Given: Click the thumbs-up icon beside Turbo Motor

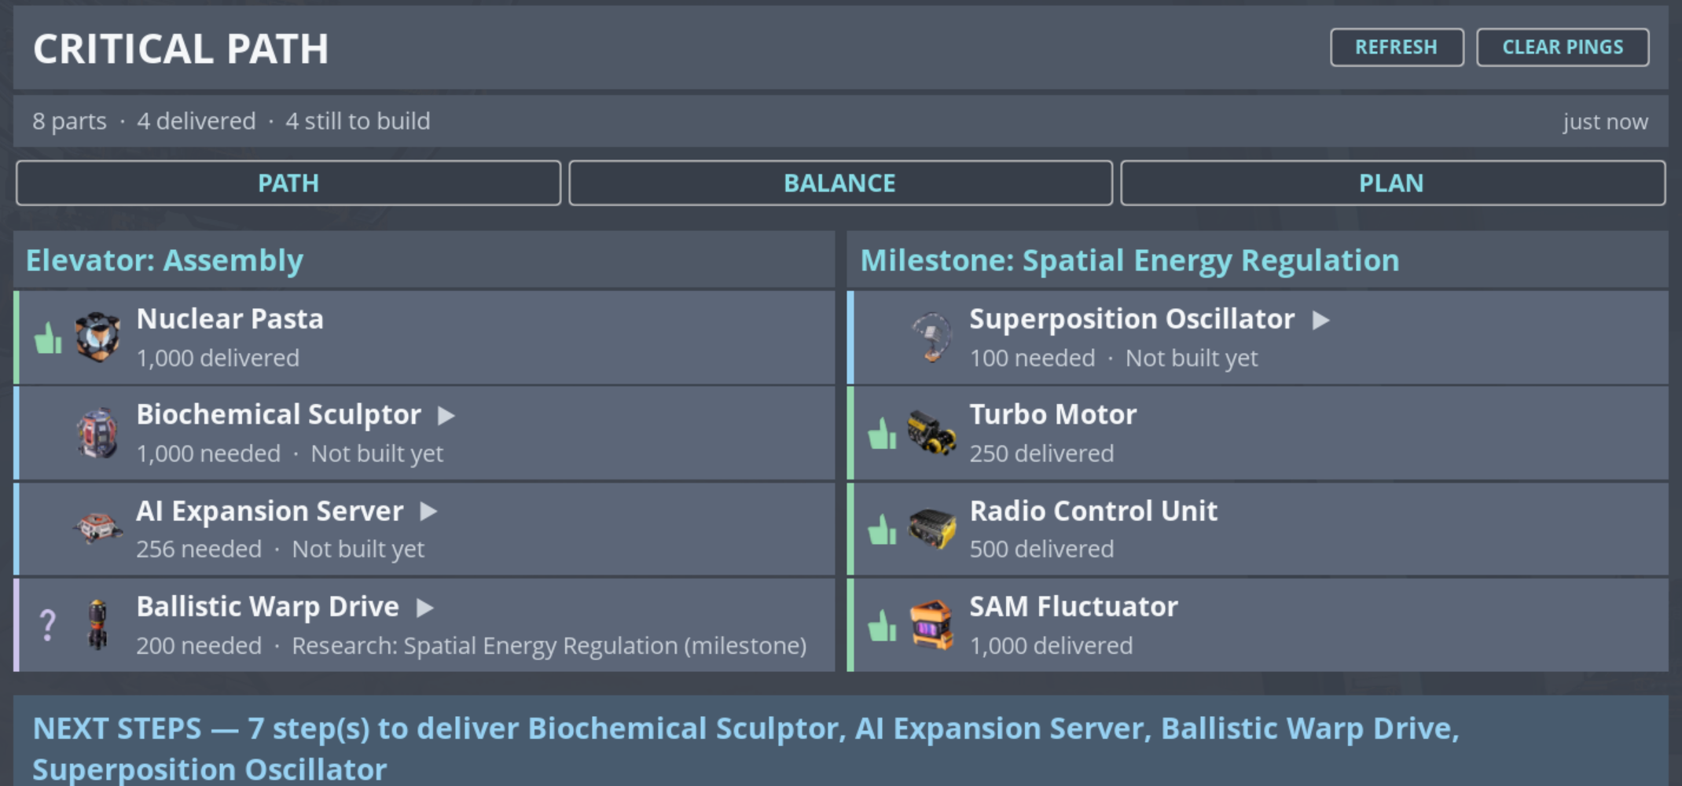Looking at the screenshot, I should [x=882, y=433].
